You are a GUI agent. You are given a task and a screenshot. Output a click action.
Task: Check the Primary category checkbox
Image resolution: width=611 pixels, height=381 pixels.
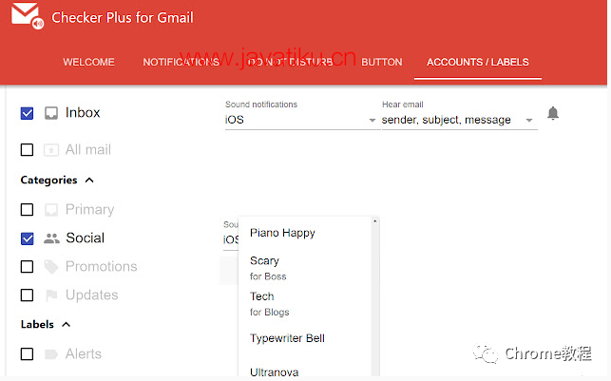click(27, 210)
